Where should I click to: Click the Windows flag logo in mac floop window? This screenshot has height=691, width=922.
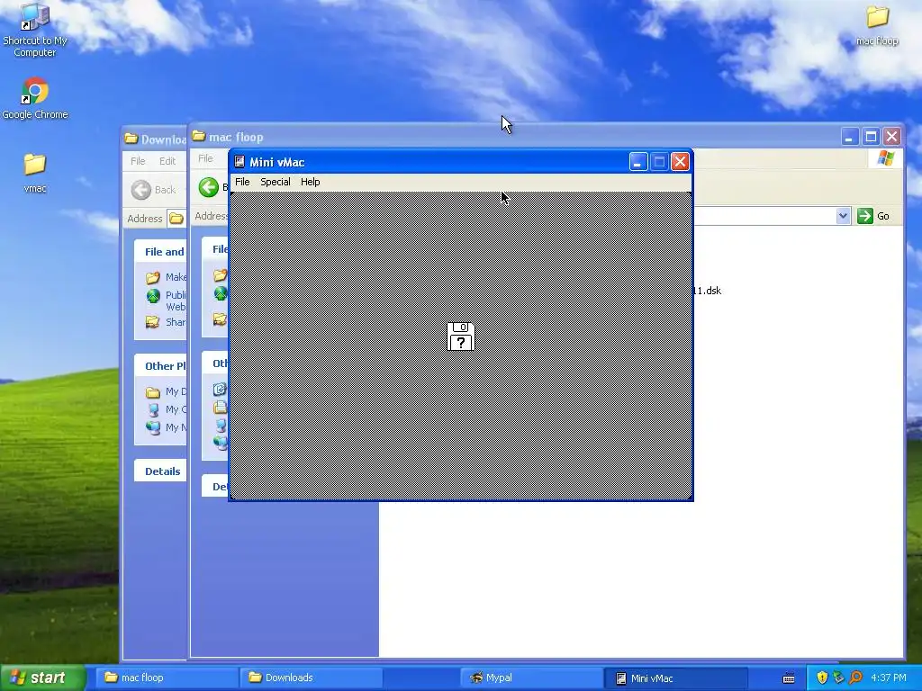coord(886,158)
